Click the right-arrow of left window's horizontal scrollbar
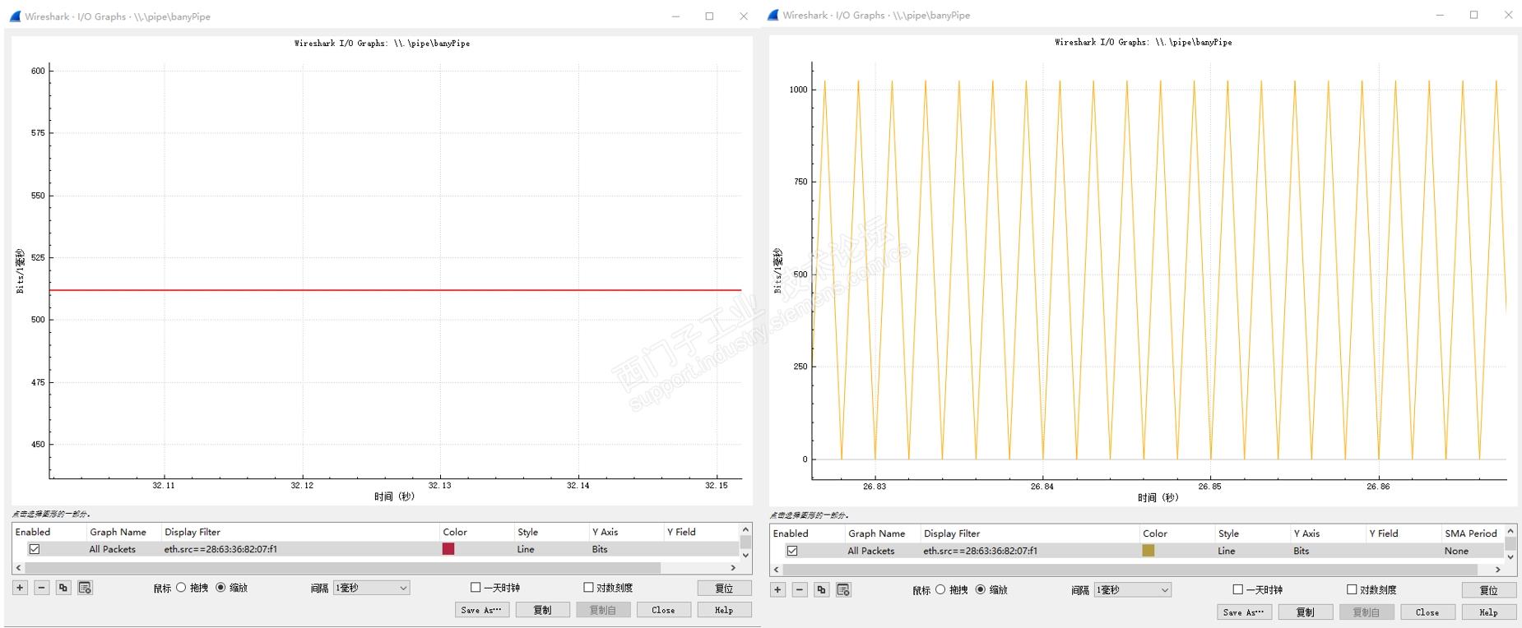The width and height of the screenshot is (1522, 628). (733, 568)
